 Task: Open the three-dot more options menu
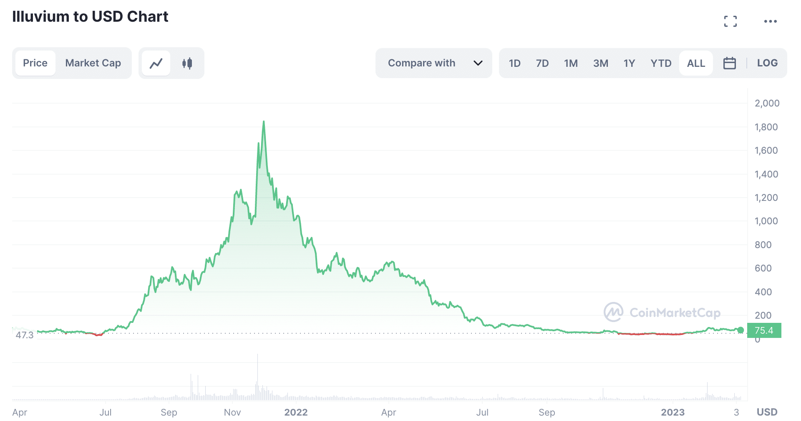(x=770, y=21)
